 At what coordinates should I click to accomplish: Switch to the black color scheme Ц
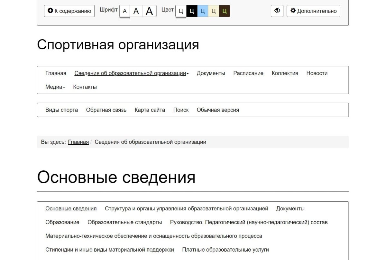click(x=192, y=11)
